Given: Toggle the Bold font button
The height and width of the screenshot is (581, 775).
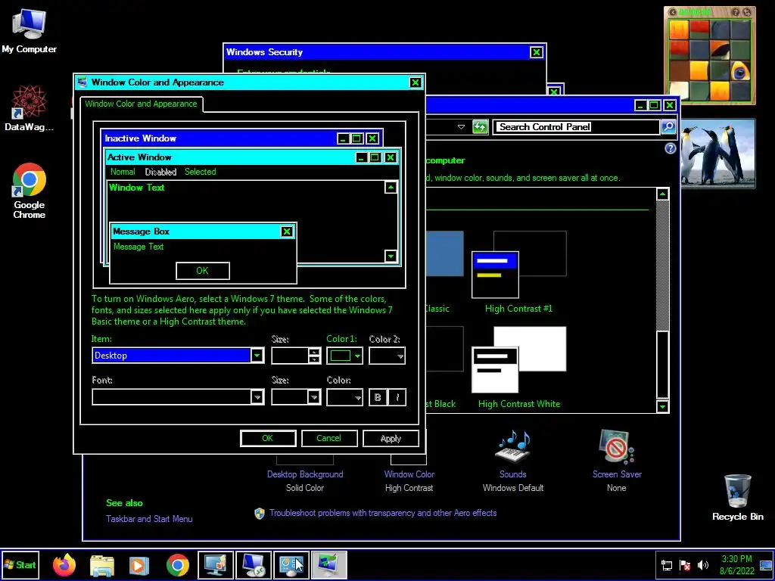Looking at the screenshot, I should click(378, 397).
